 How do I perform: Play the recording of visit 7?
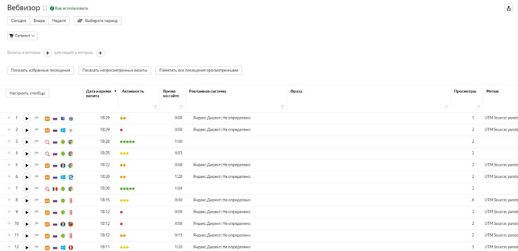(27, 189)
